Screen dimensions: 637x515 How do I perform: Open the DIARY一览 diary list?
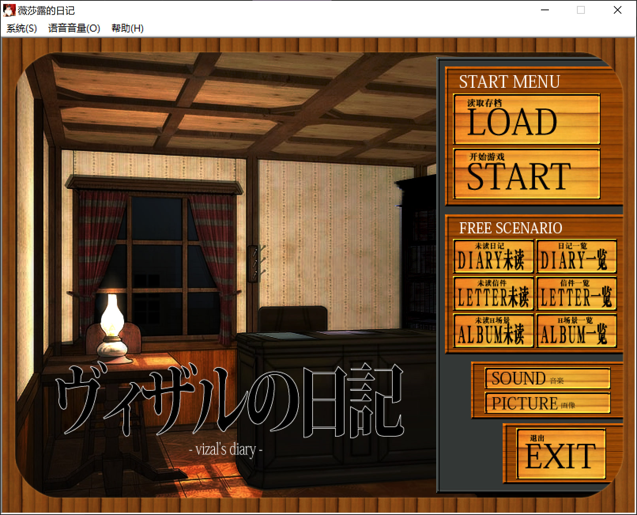click(x=576, y=256)
